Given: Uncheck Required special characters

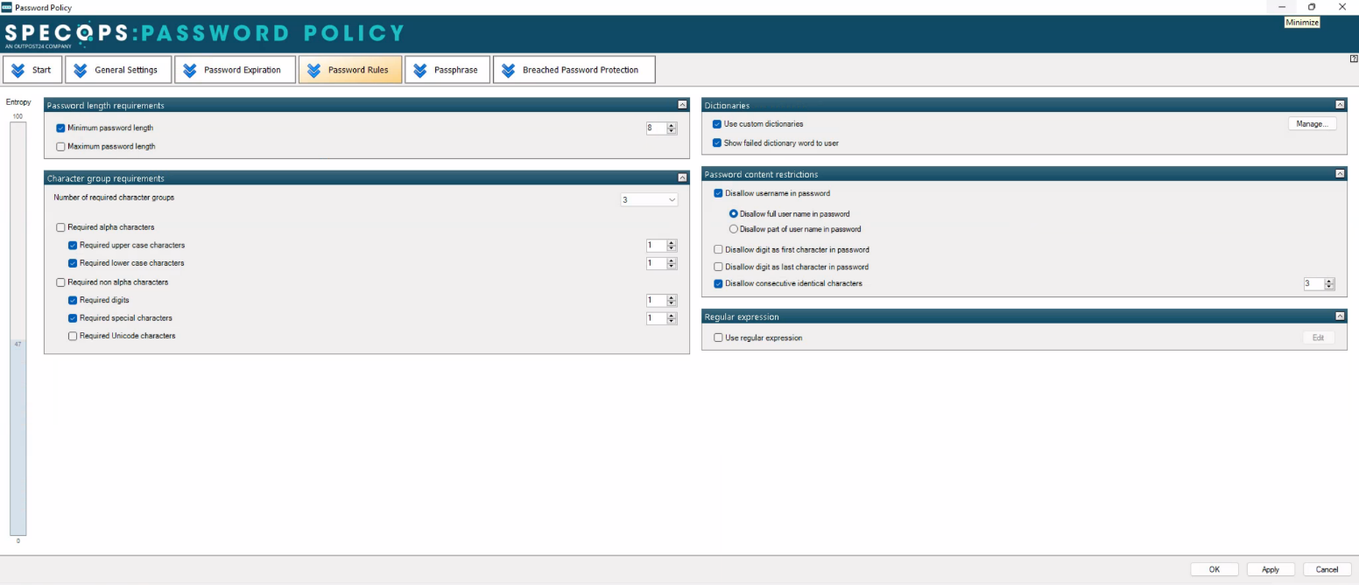Looking at the screenshot, I should pos(73,318).
